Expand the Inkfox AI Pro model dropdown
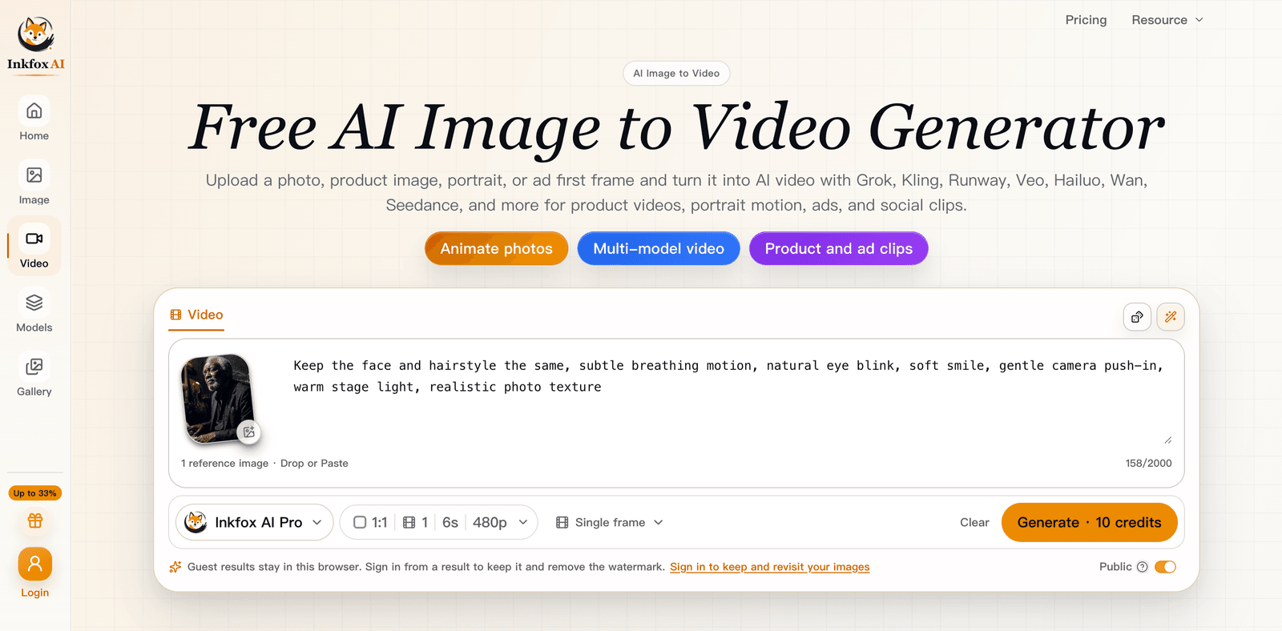The height and width of the screenshot is (631, 1282). 255,522
